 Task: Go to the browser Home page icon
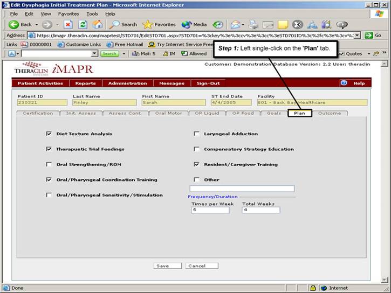click(97, 25)
